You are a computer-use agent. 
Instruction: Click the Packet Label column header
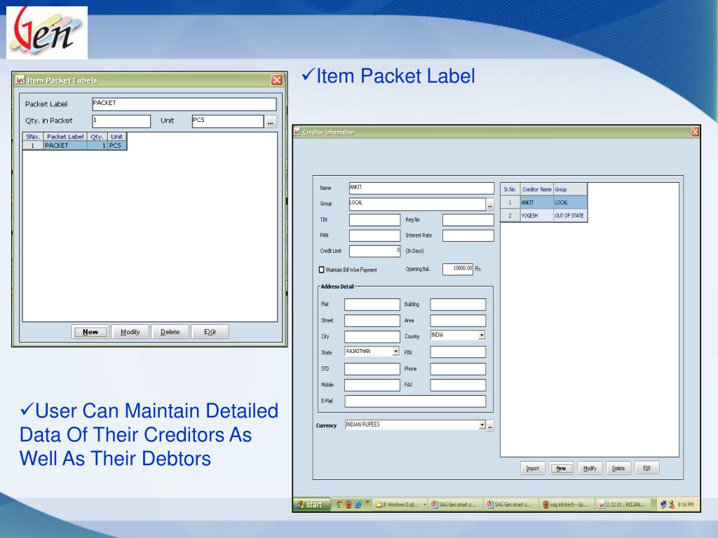pos(65,137)
